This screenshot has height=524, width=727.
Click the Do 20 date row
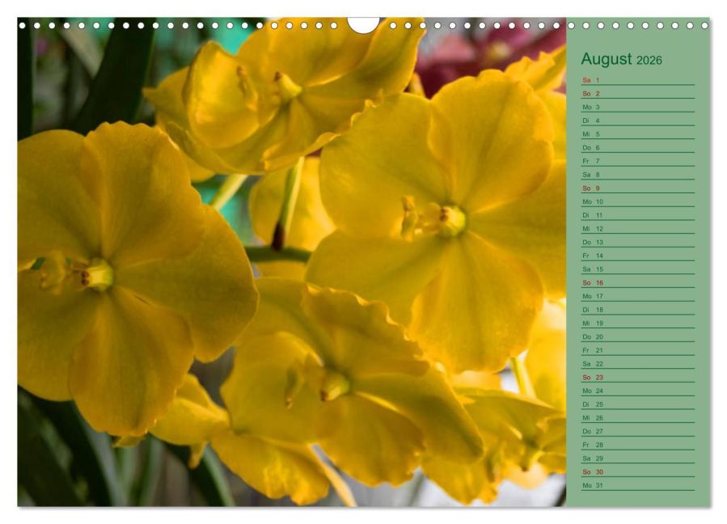click(x=637, y=336)
